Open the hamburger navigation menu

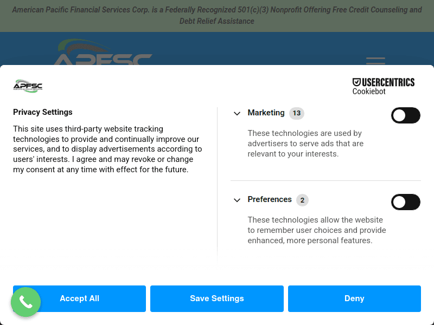[x=375, y=62]
